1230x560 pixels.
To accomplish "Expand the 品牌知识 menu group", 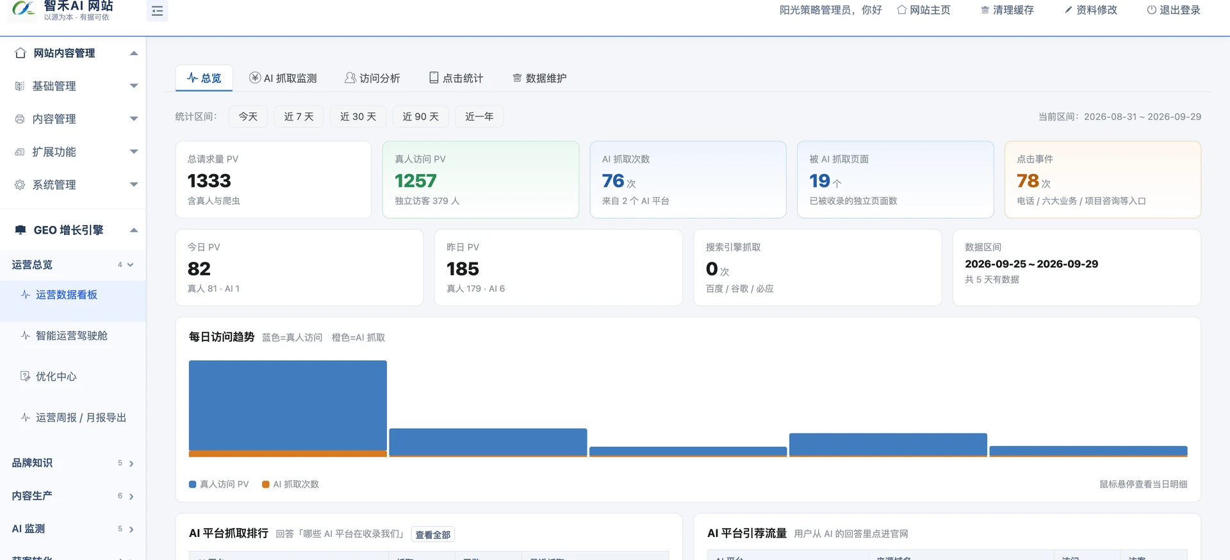I will pyautogui.click(x=73, y=463).
